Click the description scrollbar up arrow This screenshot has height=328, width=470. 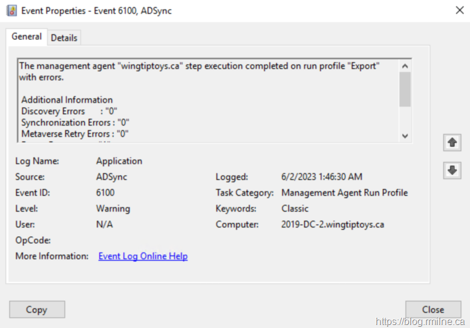(405, 66)
